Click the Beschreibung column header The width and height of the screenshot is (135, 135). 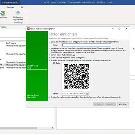[11, 43]
